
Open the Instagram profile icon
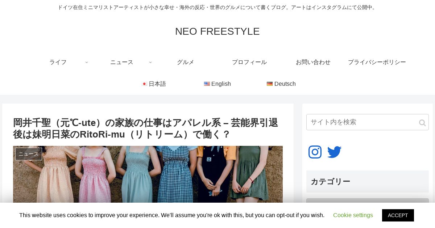pos(315,152)
